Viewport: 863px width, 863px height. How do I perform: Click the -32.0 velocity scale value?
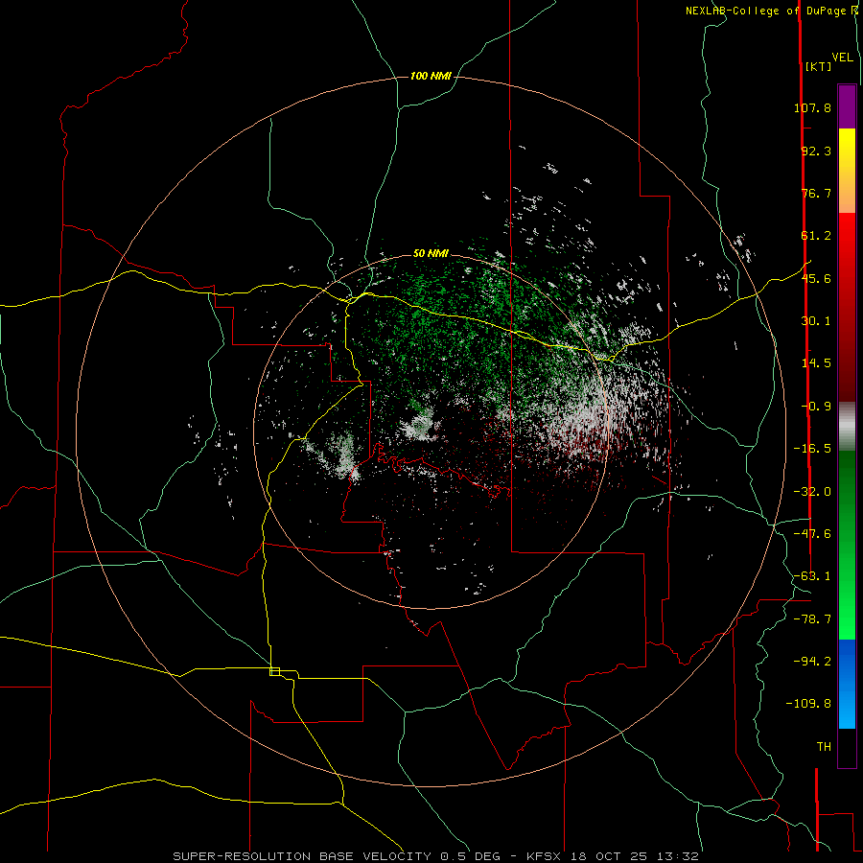[812, 492]
